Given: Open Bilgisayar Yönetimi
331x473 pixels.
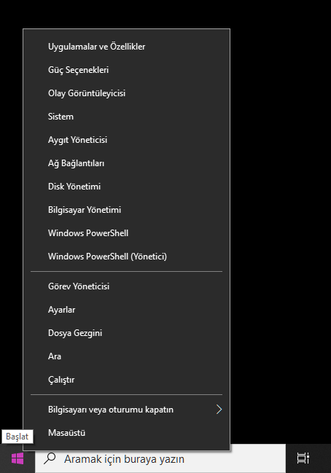Looking at the screenshot, I should coord(126,210).
